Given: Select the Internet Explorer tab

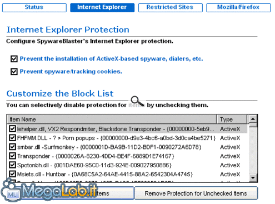Looking at the screenshot, I should 102,8.
